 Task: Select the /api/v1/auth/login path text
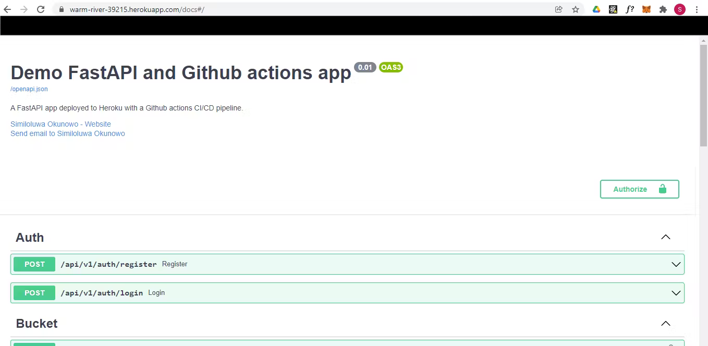pyautogui.click(x=102, y=293)
